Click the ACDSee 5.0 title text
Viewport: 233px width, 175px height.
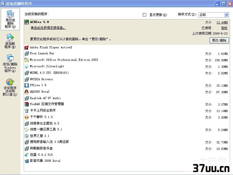tap(40, 22)
